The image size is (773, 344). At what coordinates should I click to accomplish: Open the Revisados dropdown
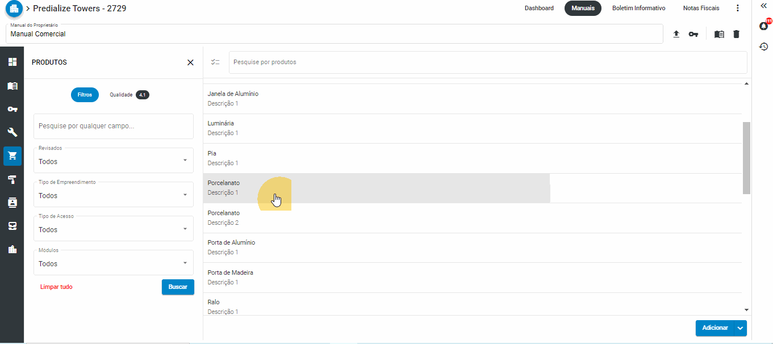(x=113, y=161)
